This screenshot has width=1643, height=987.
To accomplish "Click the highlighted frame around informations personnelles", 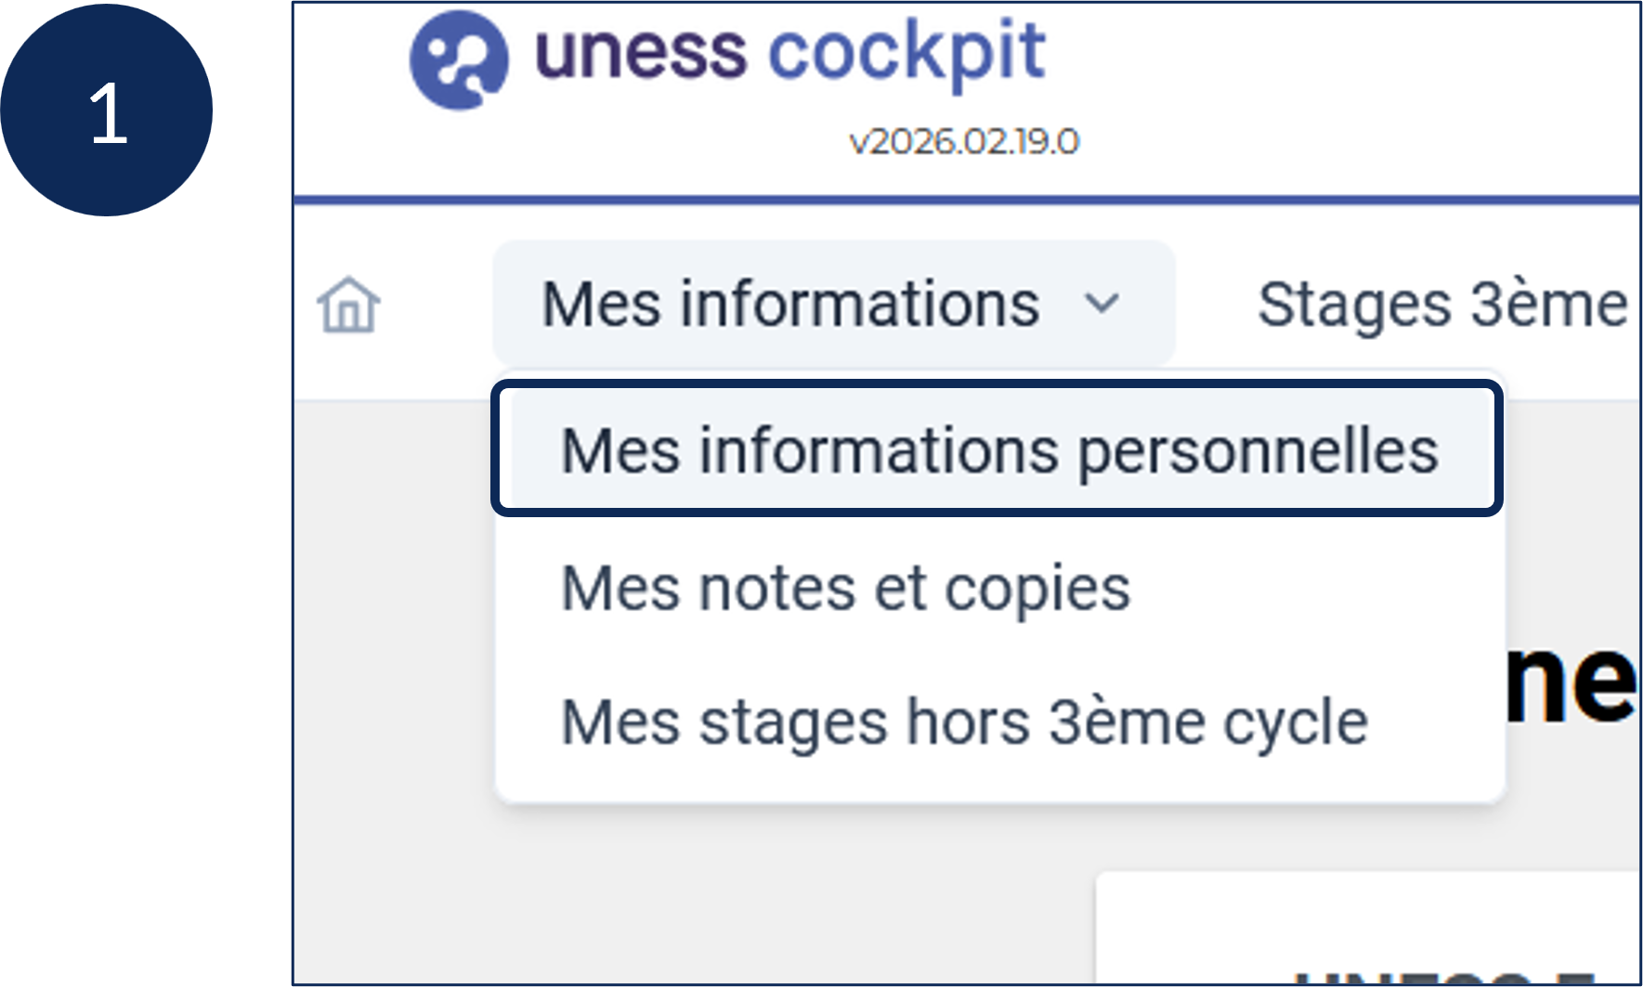I will click(997, 448).
